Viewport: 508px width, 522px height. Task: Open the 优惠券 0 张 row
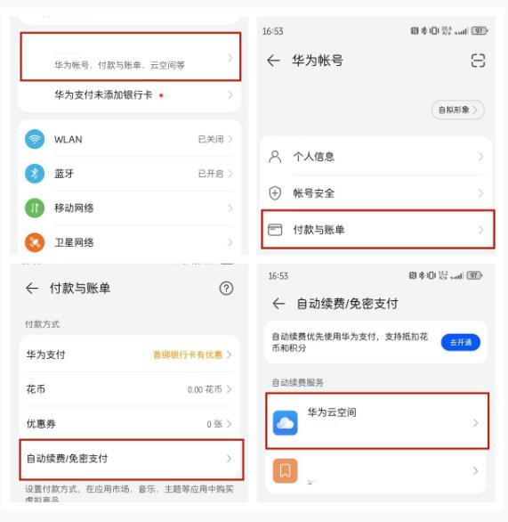click(129, 424)
